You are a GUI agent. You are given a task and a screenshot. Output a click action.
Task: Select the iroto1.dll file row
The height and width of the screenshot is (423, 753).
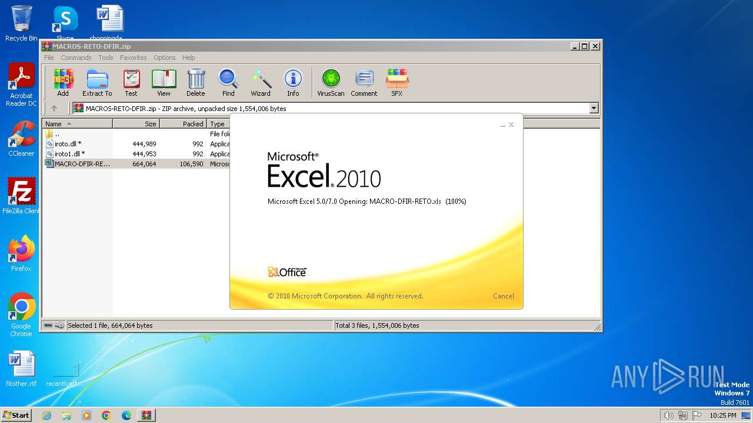click(136, 154)
